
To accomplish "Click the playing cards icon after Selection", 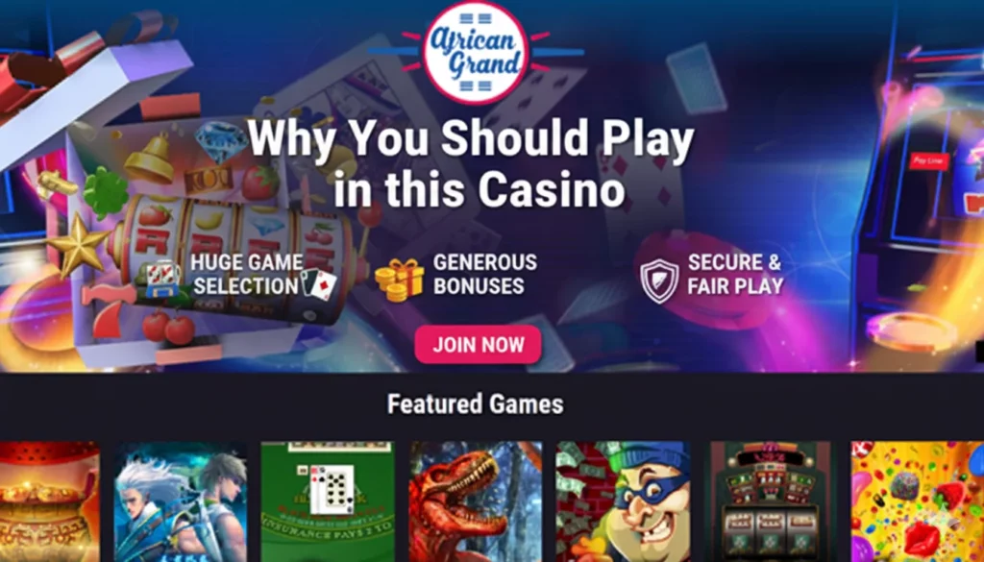I will 319,284.
